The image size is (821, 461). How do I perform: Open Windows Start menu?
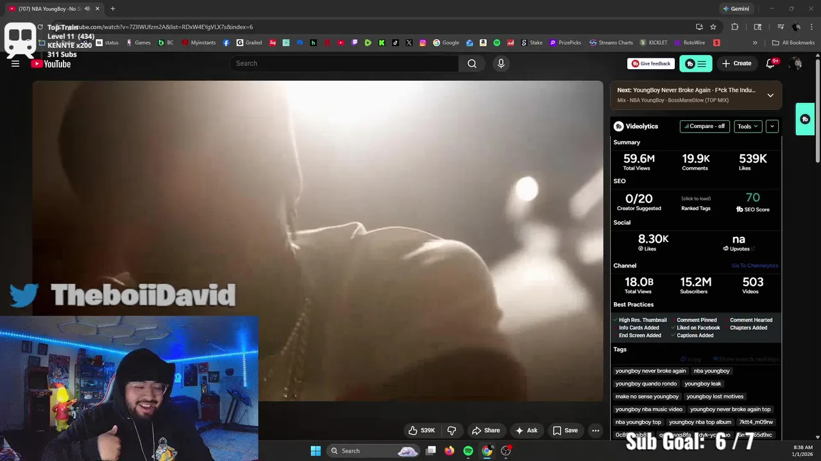click(316, 451)
